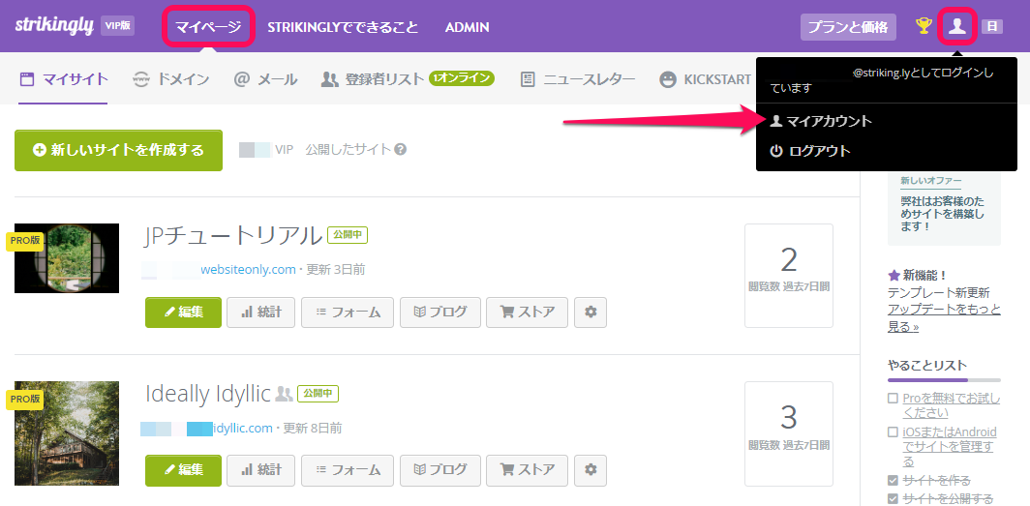Uncheck the サイトを作る checklist item

coord(893,481)
